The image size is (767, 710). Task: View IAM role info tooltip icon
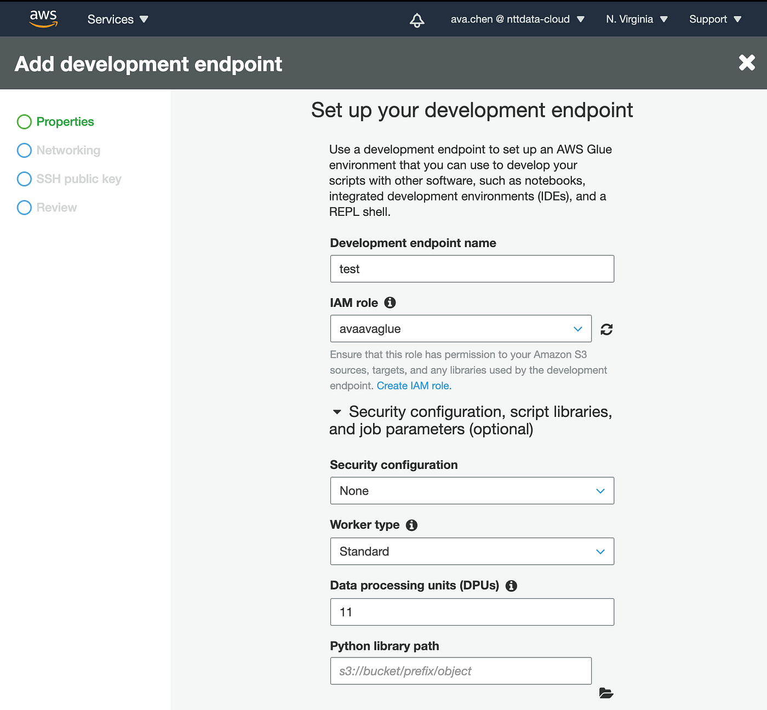(390, 302)
